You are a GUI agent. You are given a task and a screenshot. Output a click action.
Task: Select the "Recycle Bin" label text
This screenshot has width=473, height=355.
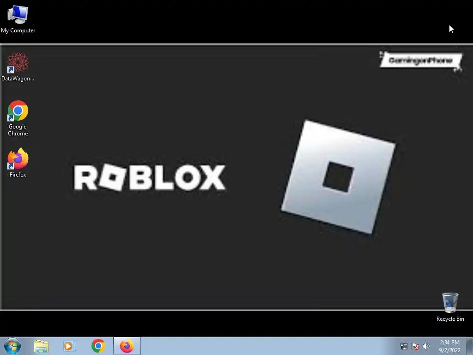[450, 319]
